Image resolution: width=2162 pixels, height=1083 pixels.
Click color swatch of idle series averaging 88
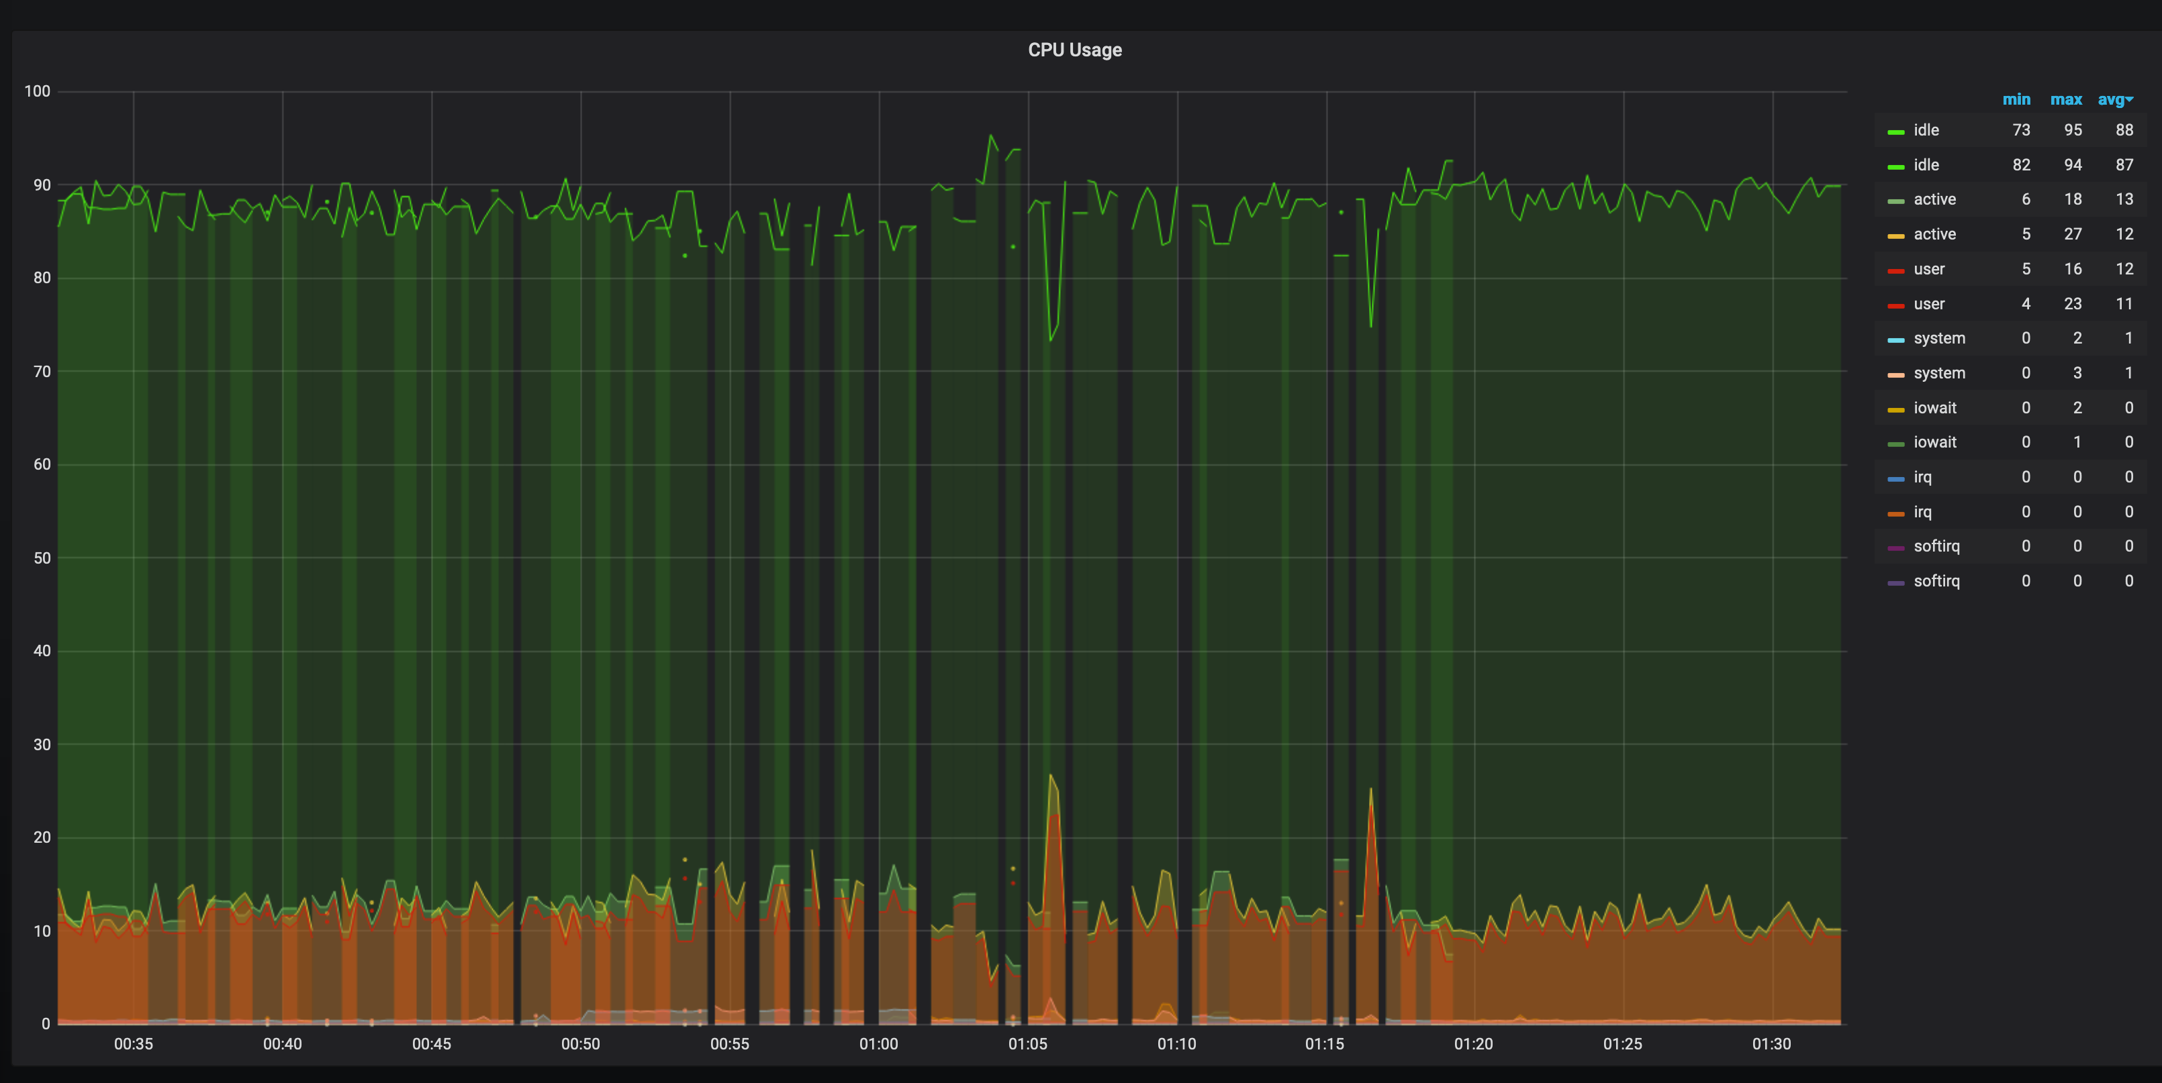[1895, 132]
